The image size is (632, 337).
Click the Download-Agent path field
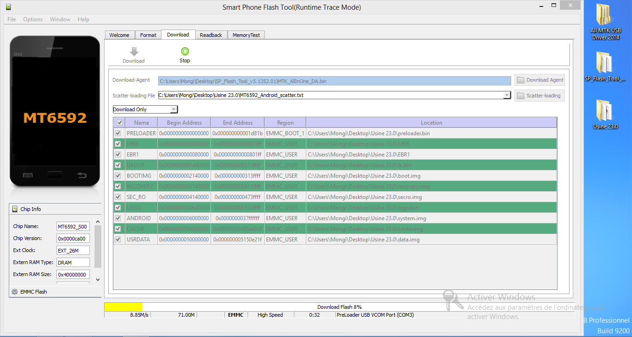pos(335,81)
